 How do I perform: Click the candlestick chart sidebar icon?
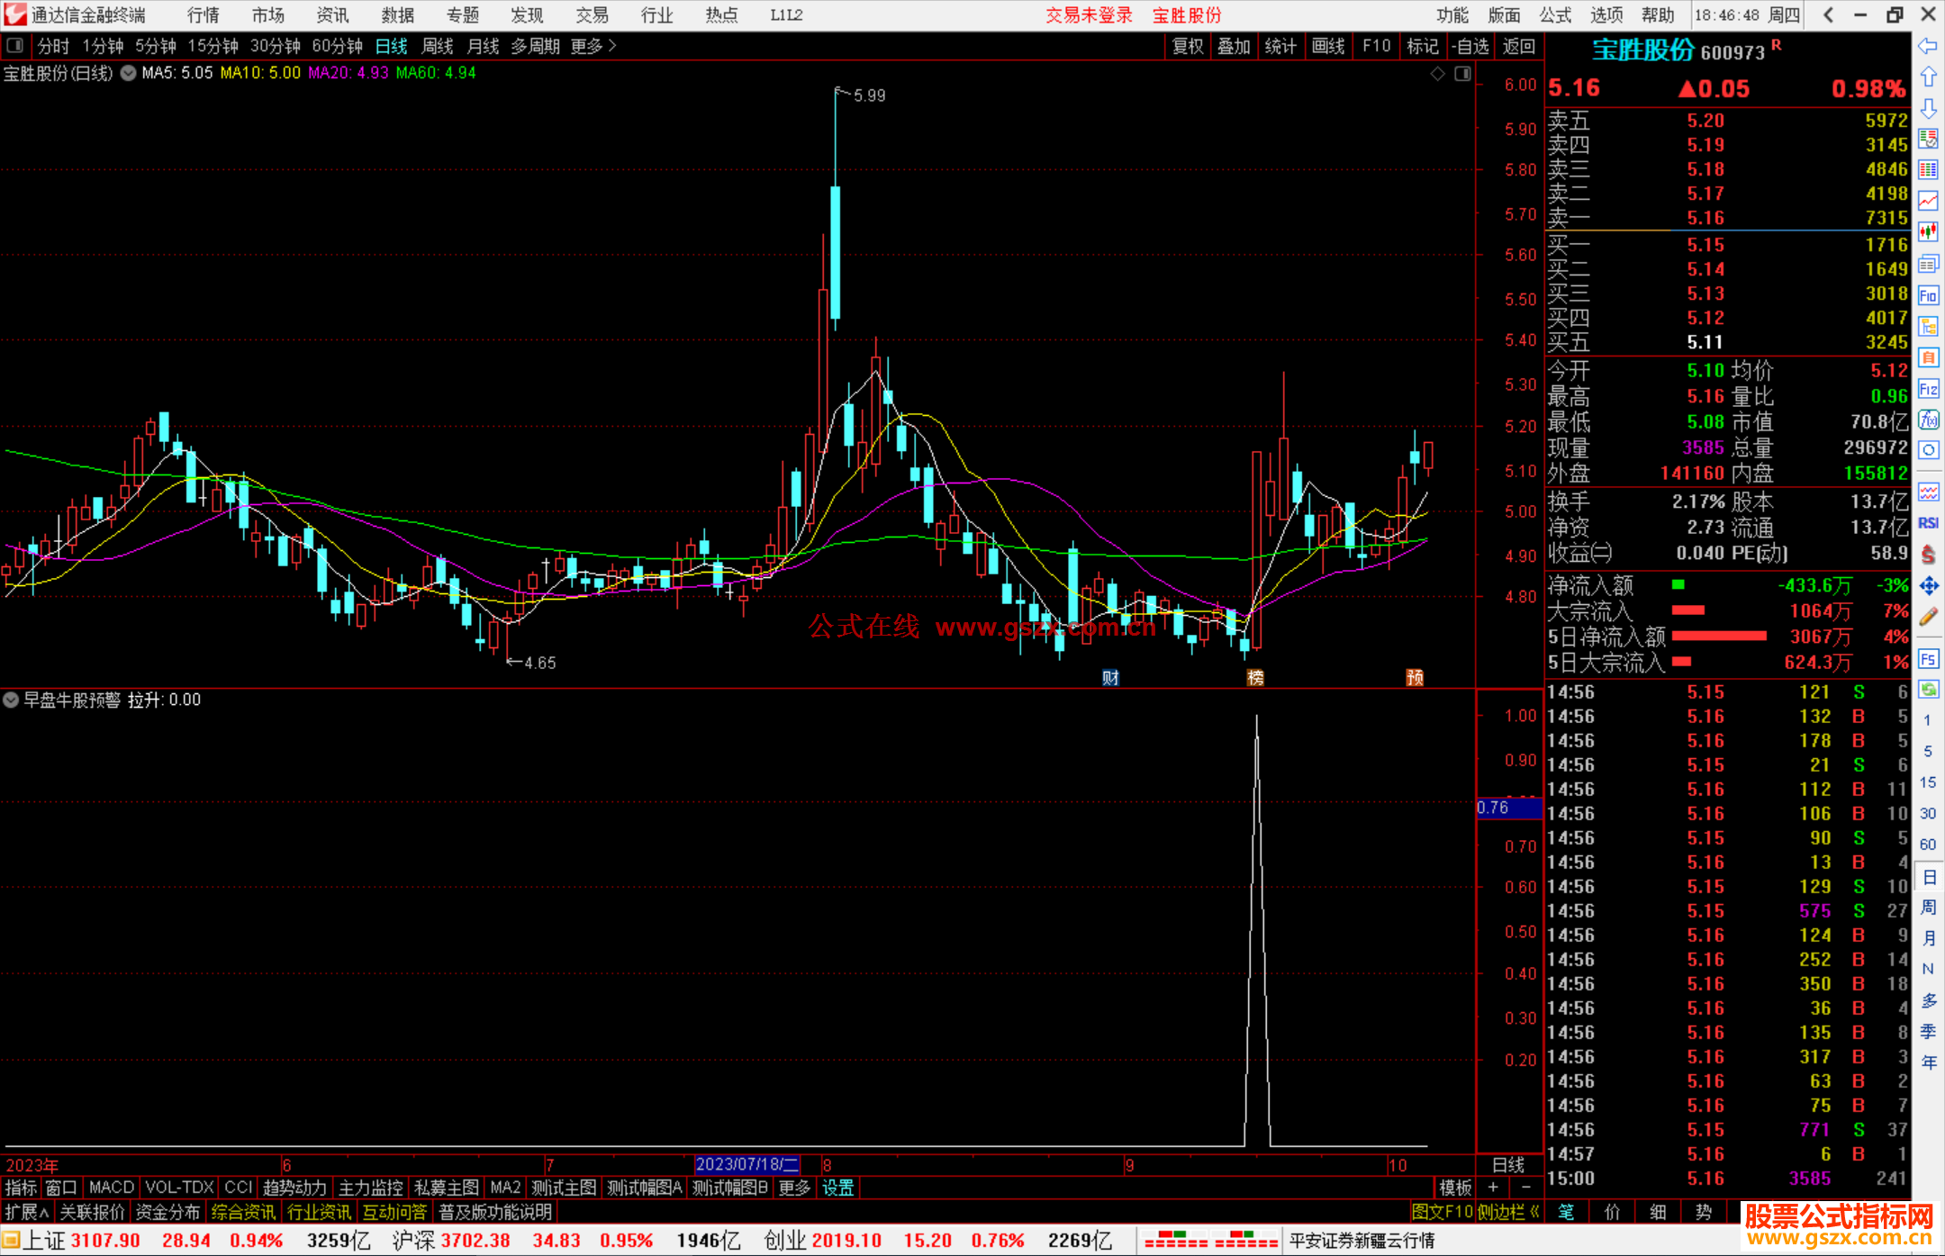tap(1928, 232)
